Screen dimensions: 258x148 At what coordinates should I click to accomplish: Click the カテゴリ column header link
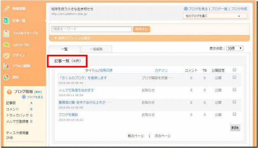[161, 70]
